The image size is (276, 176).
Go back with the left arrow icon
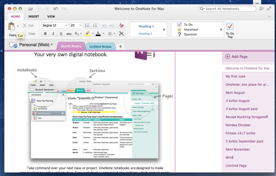[39, 9]
